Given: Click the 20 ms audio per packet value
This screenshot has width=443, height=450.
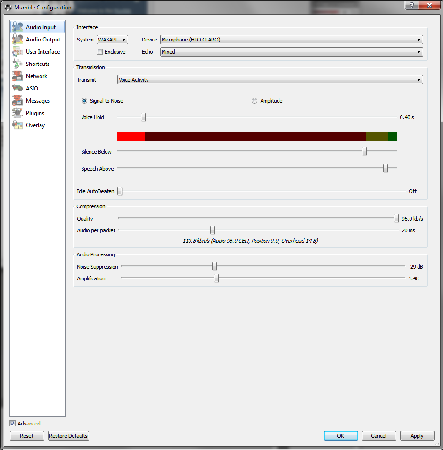Looking at the screenshot, I should click(x=408, y=230).
